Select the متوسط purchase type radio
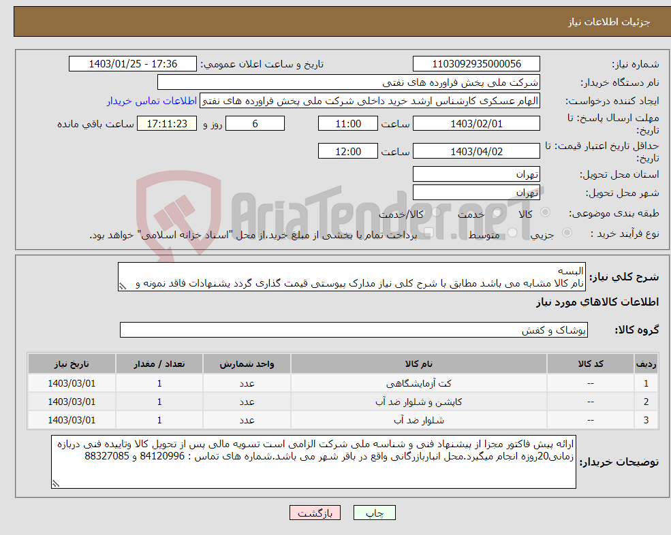671x535 pixels. (x=512, y=233)
